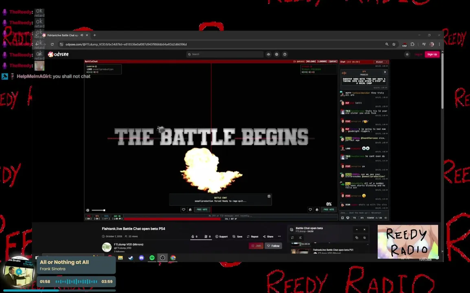
Task: Toggle chat sound speaker icon below chat
Action: coord(386,218)
